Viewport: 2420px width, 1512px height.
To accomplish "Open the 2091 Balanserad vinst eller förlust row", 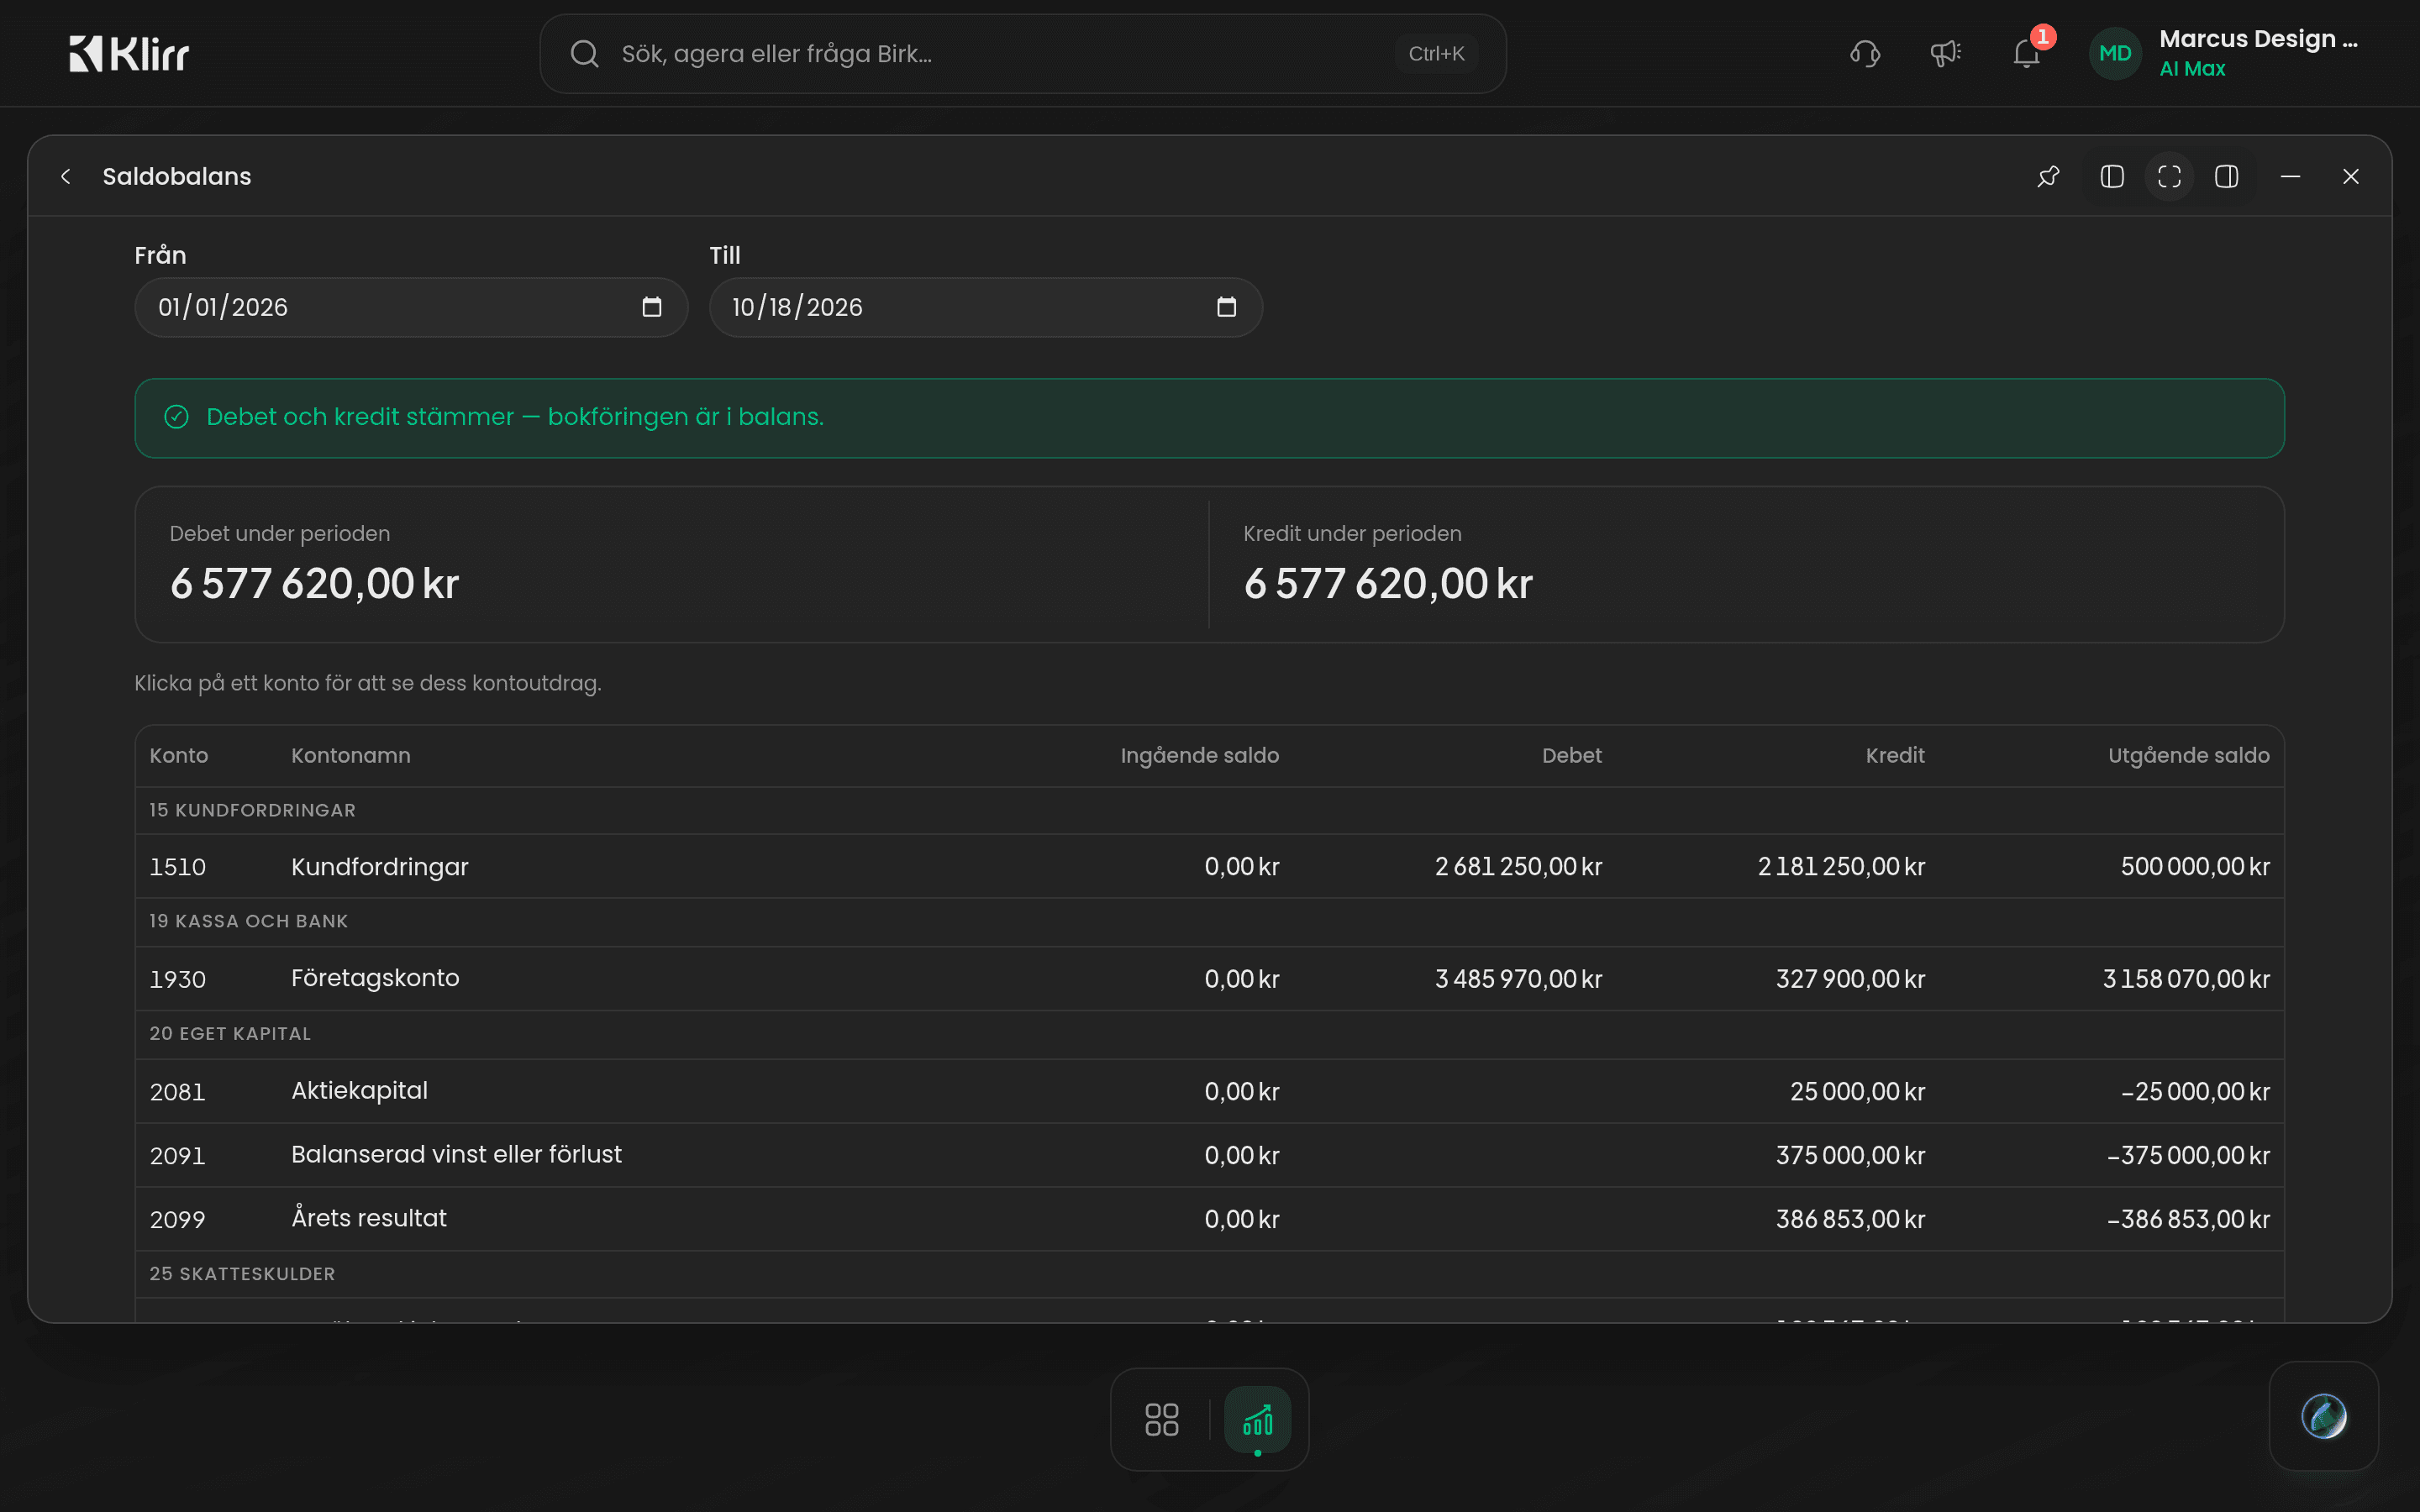I will pos(1209,1155).
